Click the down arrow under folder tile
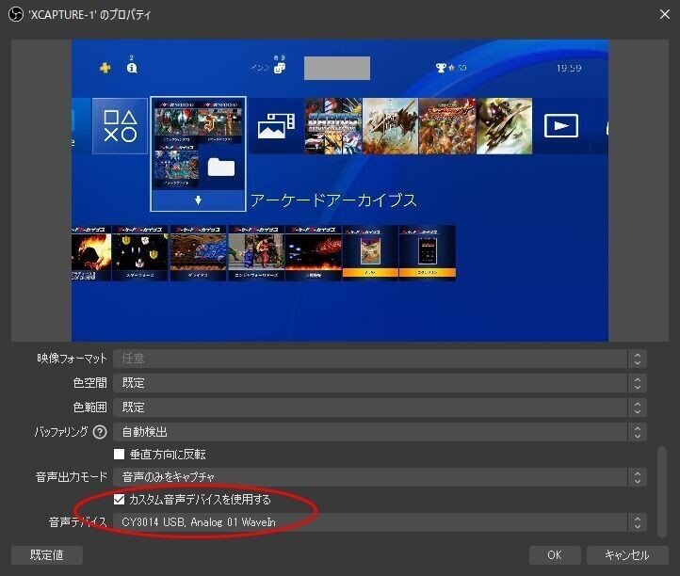Screen dimensions: 680x576 coord(198,200)
